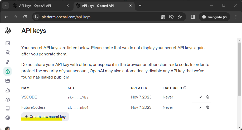Open Usage via the bar chart icon
This screenshot has height=130, width=242.
tap(8, 90)
